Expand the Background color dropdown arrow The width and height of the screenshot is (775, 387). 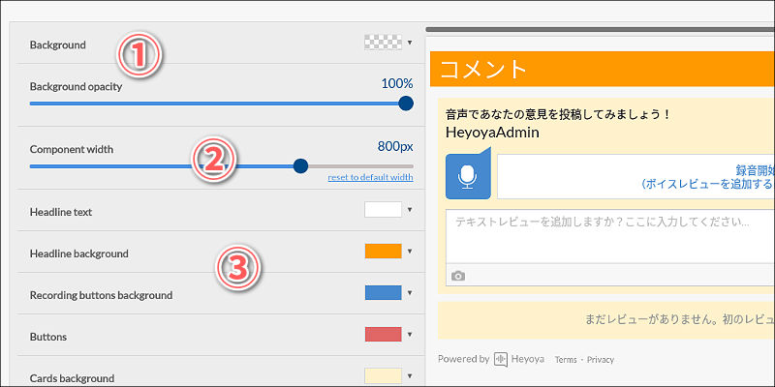pyautogui.click(x=409, y=43)
